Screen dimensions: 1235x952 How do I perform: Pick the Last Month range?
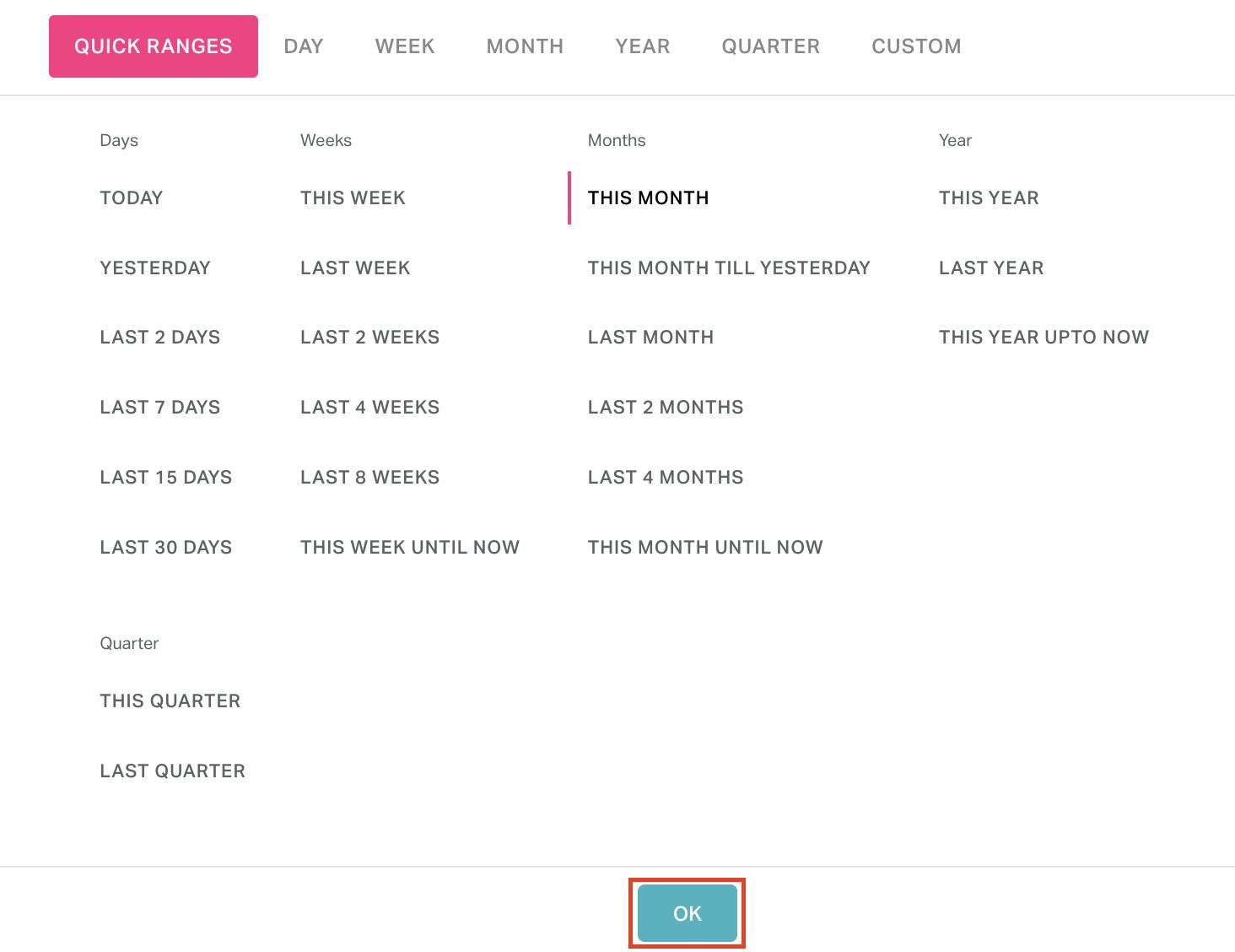(x=650, y=337)
